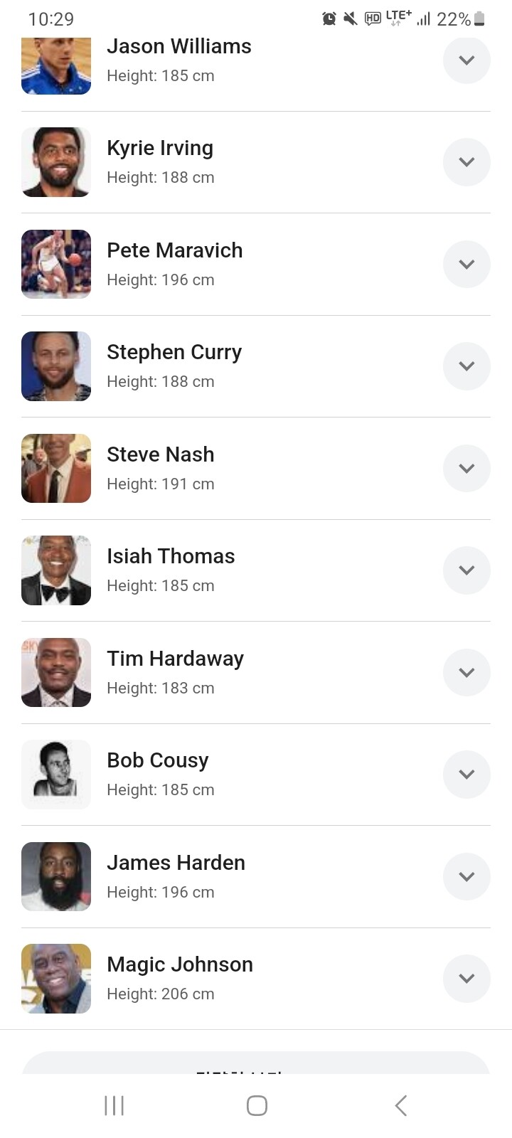512x1138 pixels.
Task: Expand Isiah Thomas entry chevron
Action: coord(466,570)
